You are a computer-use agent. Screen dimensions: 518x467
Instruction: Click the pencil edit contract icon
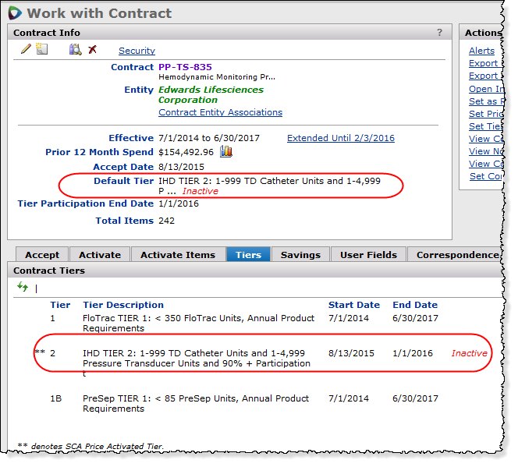tap(26, 50)
